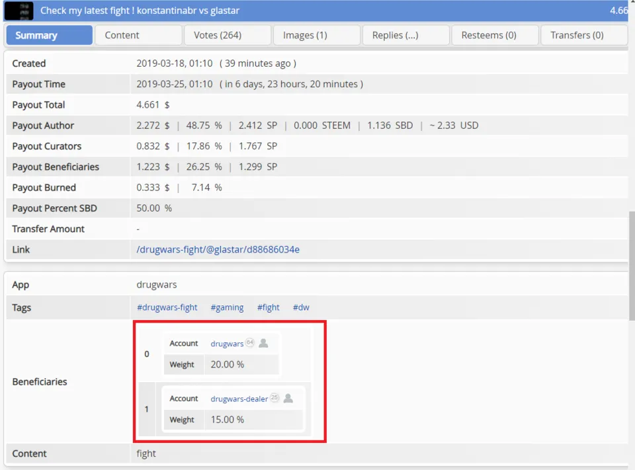
Task: Open the drugwars-dealer beneficiary account link
Action: 239,399
